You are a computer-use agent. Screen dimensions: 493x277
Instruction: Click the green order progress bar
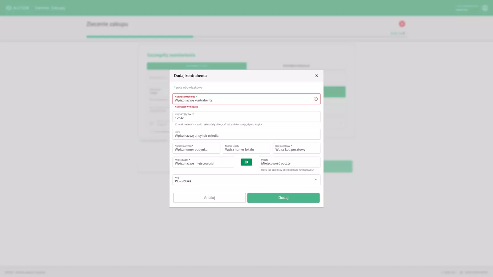(x=140, y=37)
